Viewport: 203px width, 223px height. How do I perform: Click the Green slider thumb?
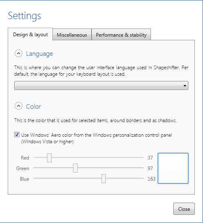click(75, 168)
